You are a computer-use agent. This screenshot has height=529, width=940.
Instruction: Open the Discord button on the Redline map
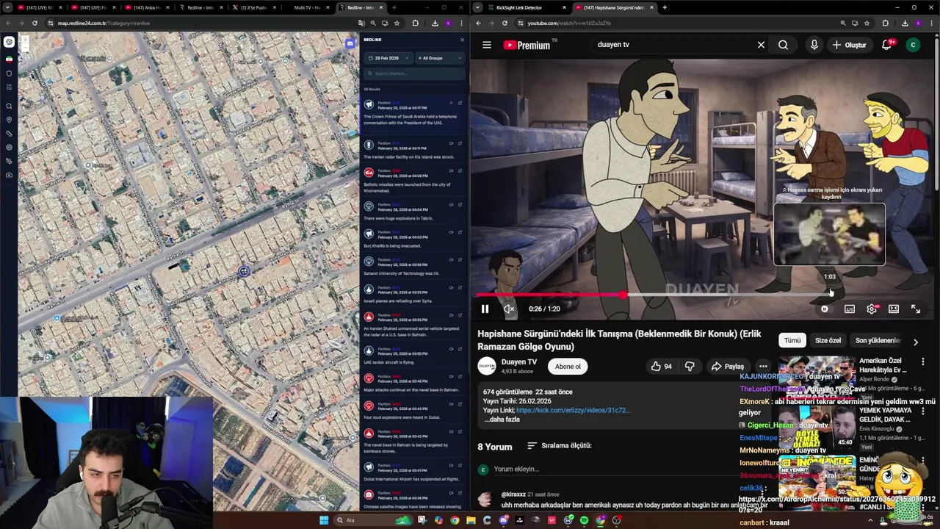(350, 43)
